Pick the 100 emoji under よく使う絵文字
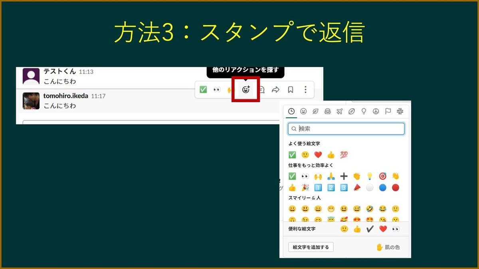Screen dimensions: 479x269 coord(344,155)
